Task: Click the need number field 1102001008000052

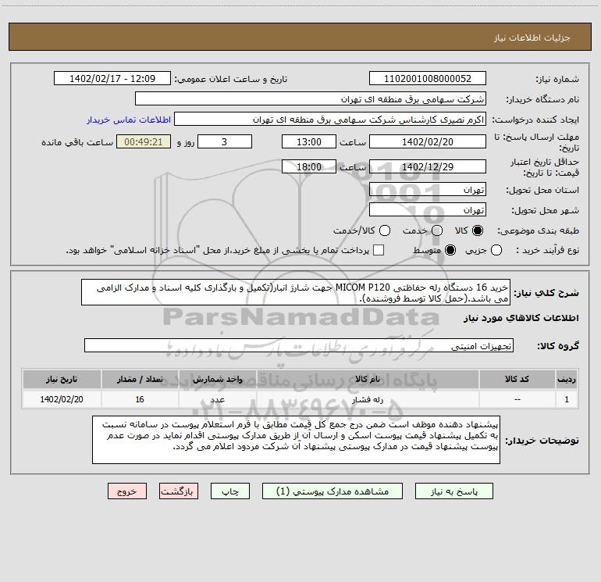Action: (x=428, y=78)
